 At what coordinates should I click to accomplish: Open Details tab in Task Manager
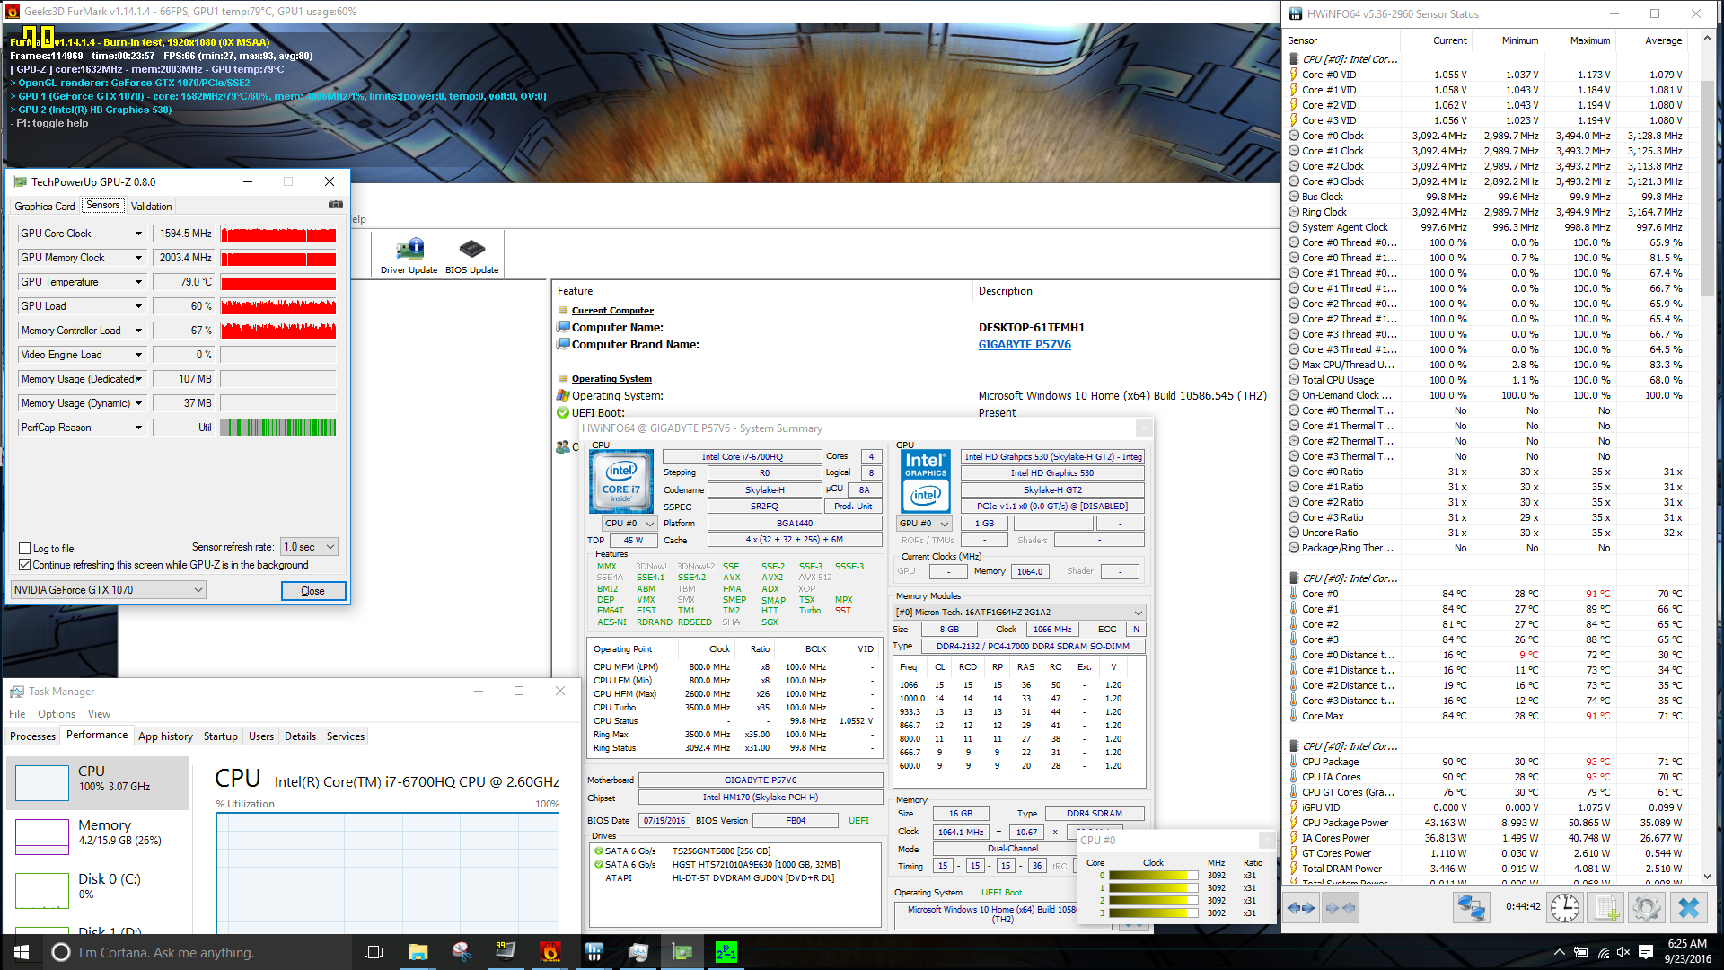(300, 736)
